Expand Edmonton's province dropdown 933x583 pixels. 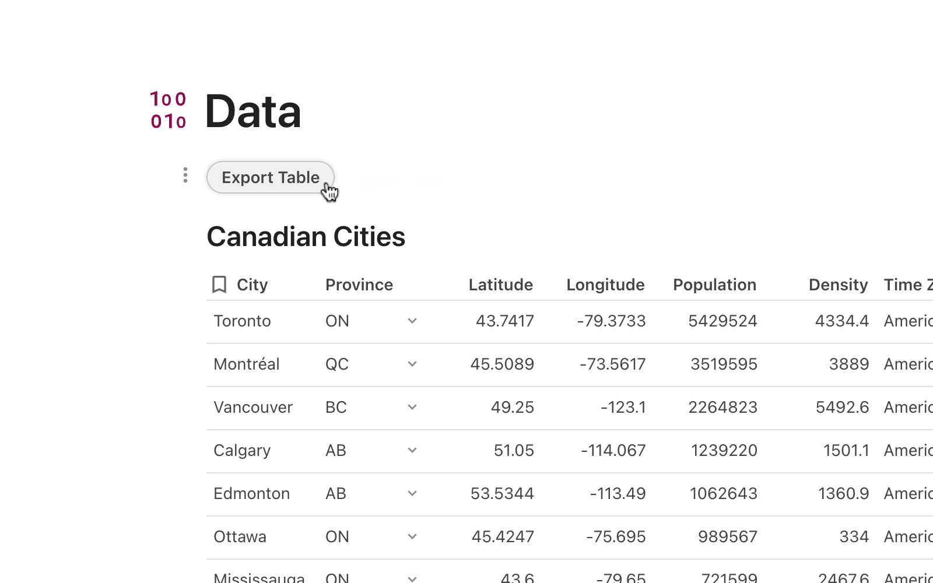click(412, 494)
